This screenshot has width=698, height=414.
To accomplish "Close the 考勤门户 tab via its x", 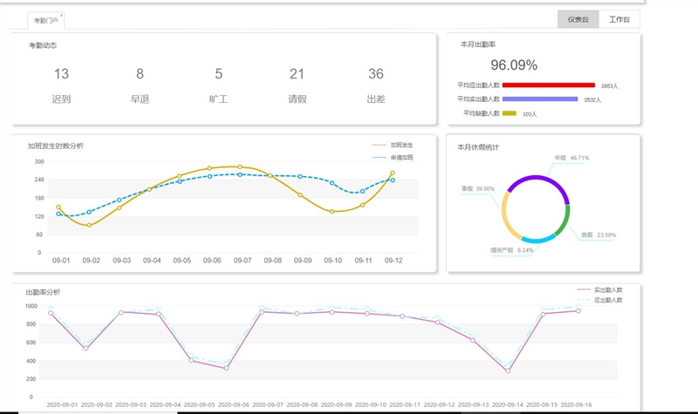I will click(61, 16).
